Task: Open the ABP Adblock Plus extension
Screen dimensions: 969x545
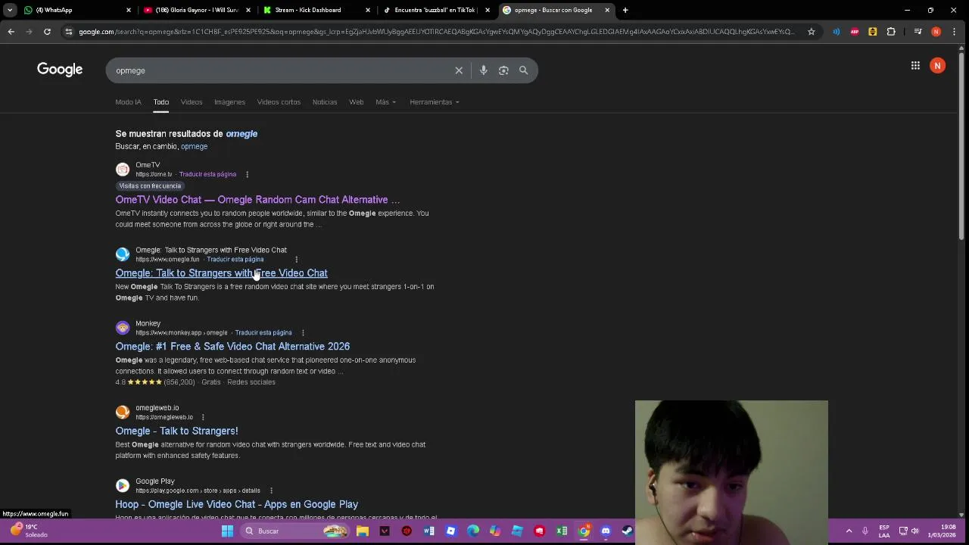Action: pyautogui.click(x=855, y=32)
